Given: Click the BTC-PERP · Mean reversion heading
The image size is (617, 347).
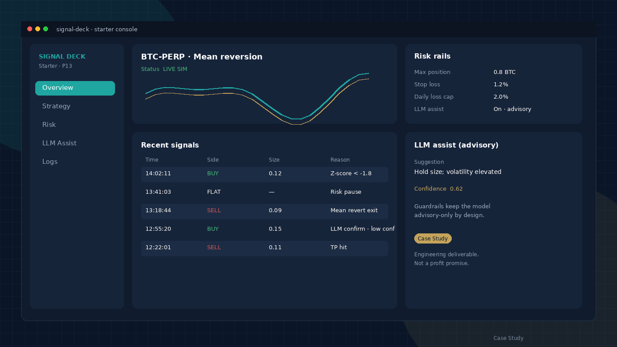Looking at the screenshot, I should coord(201,57).
